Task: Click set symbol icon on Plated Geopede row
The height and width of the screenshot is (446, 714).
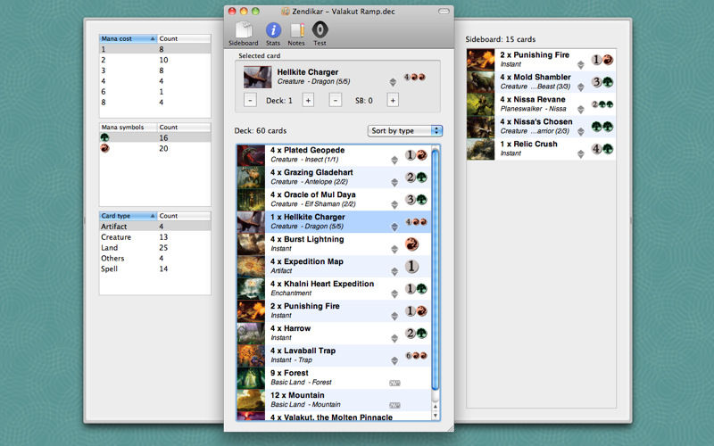Action: pyautogui.click(x=394, y=160)
